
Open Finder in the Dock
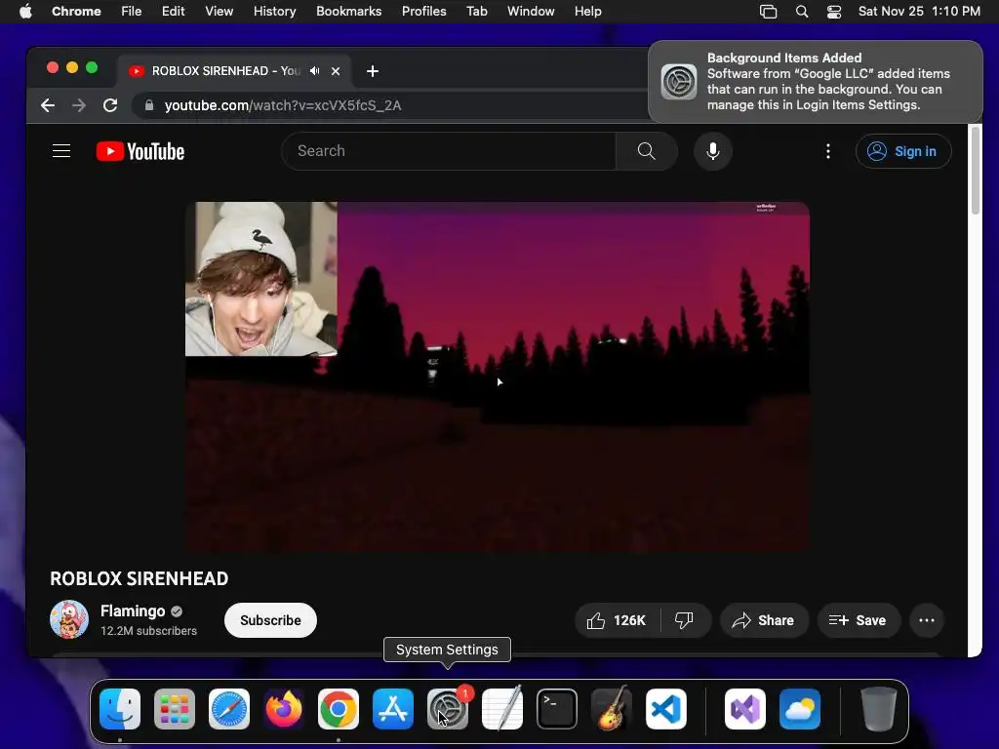[x=120, y=709]
